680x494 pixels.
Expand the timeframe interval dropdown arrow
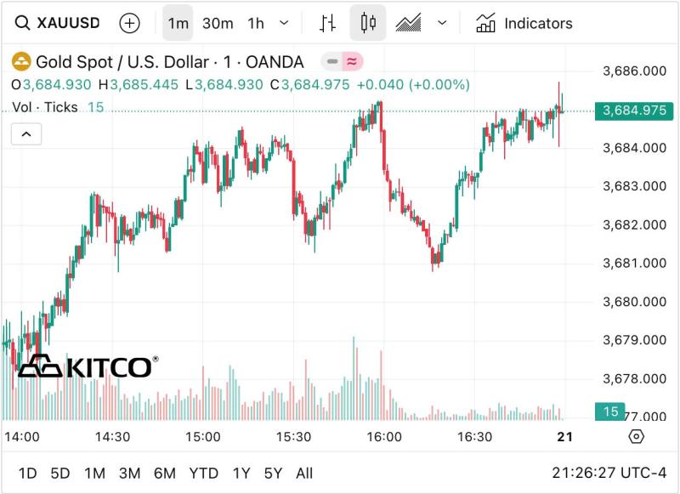pyautogui.click(x=284, y=23)
